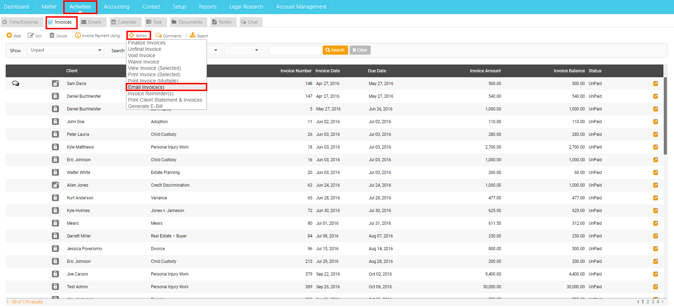The image size is (674, 308).
Task: Choose Email Invoice(s) from Action menu
Action: click(146, 87)
